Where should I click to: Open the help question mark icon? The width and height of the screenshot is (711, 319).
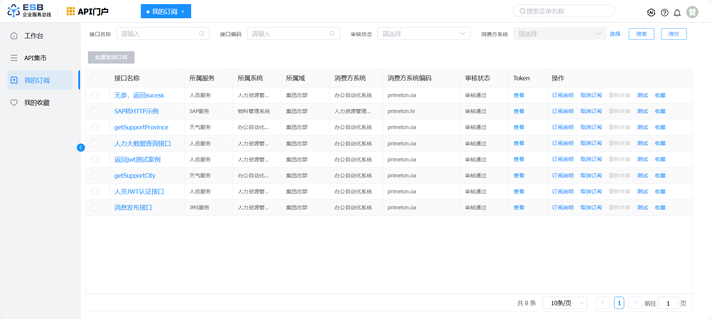click(664, 13)
